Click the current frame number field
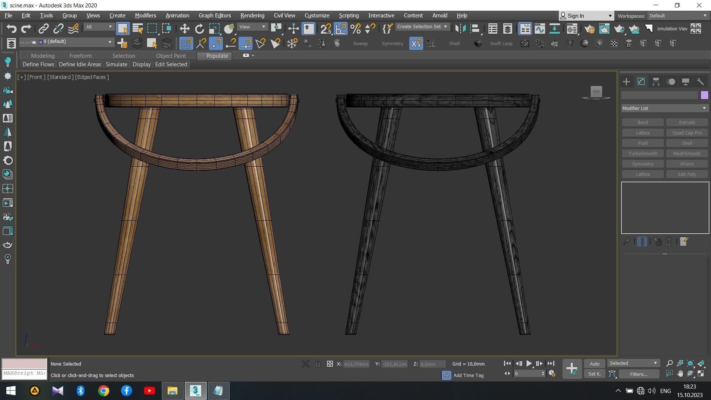Viewport: 711px width, 400px height. (527, 374)
